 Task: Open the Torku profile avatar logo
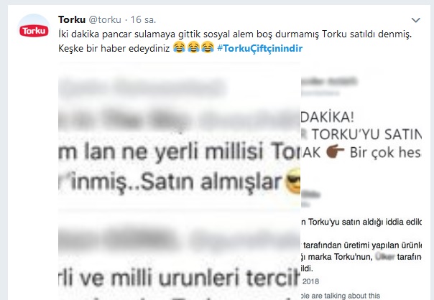(34, 30)
